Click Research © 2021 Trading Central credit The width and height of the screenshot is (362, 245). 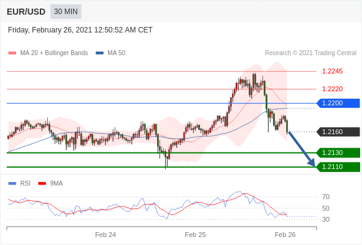click(x=310, y=53)
